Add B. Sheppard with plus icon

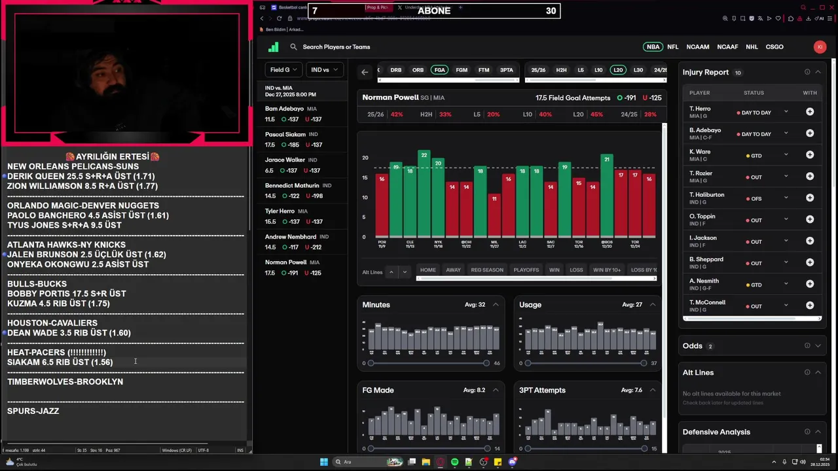pyautogui.click(x=810, y=263)
